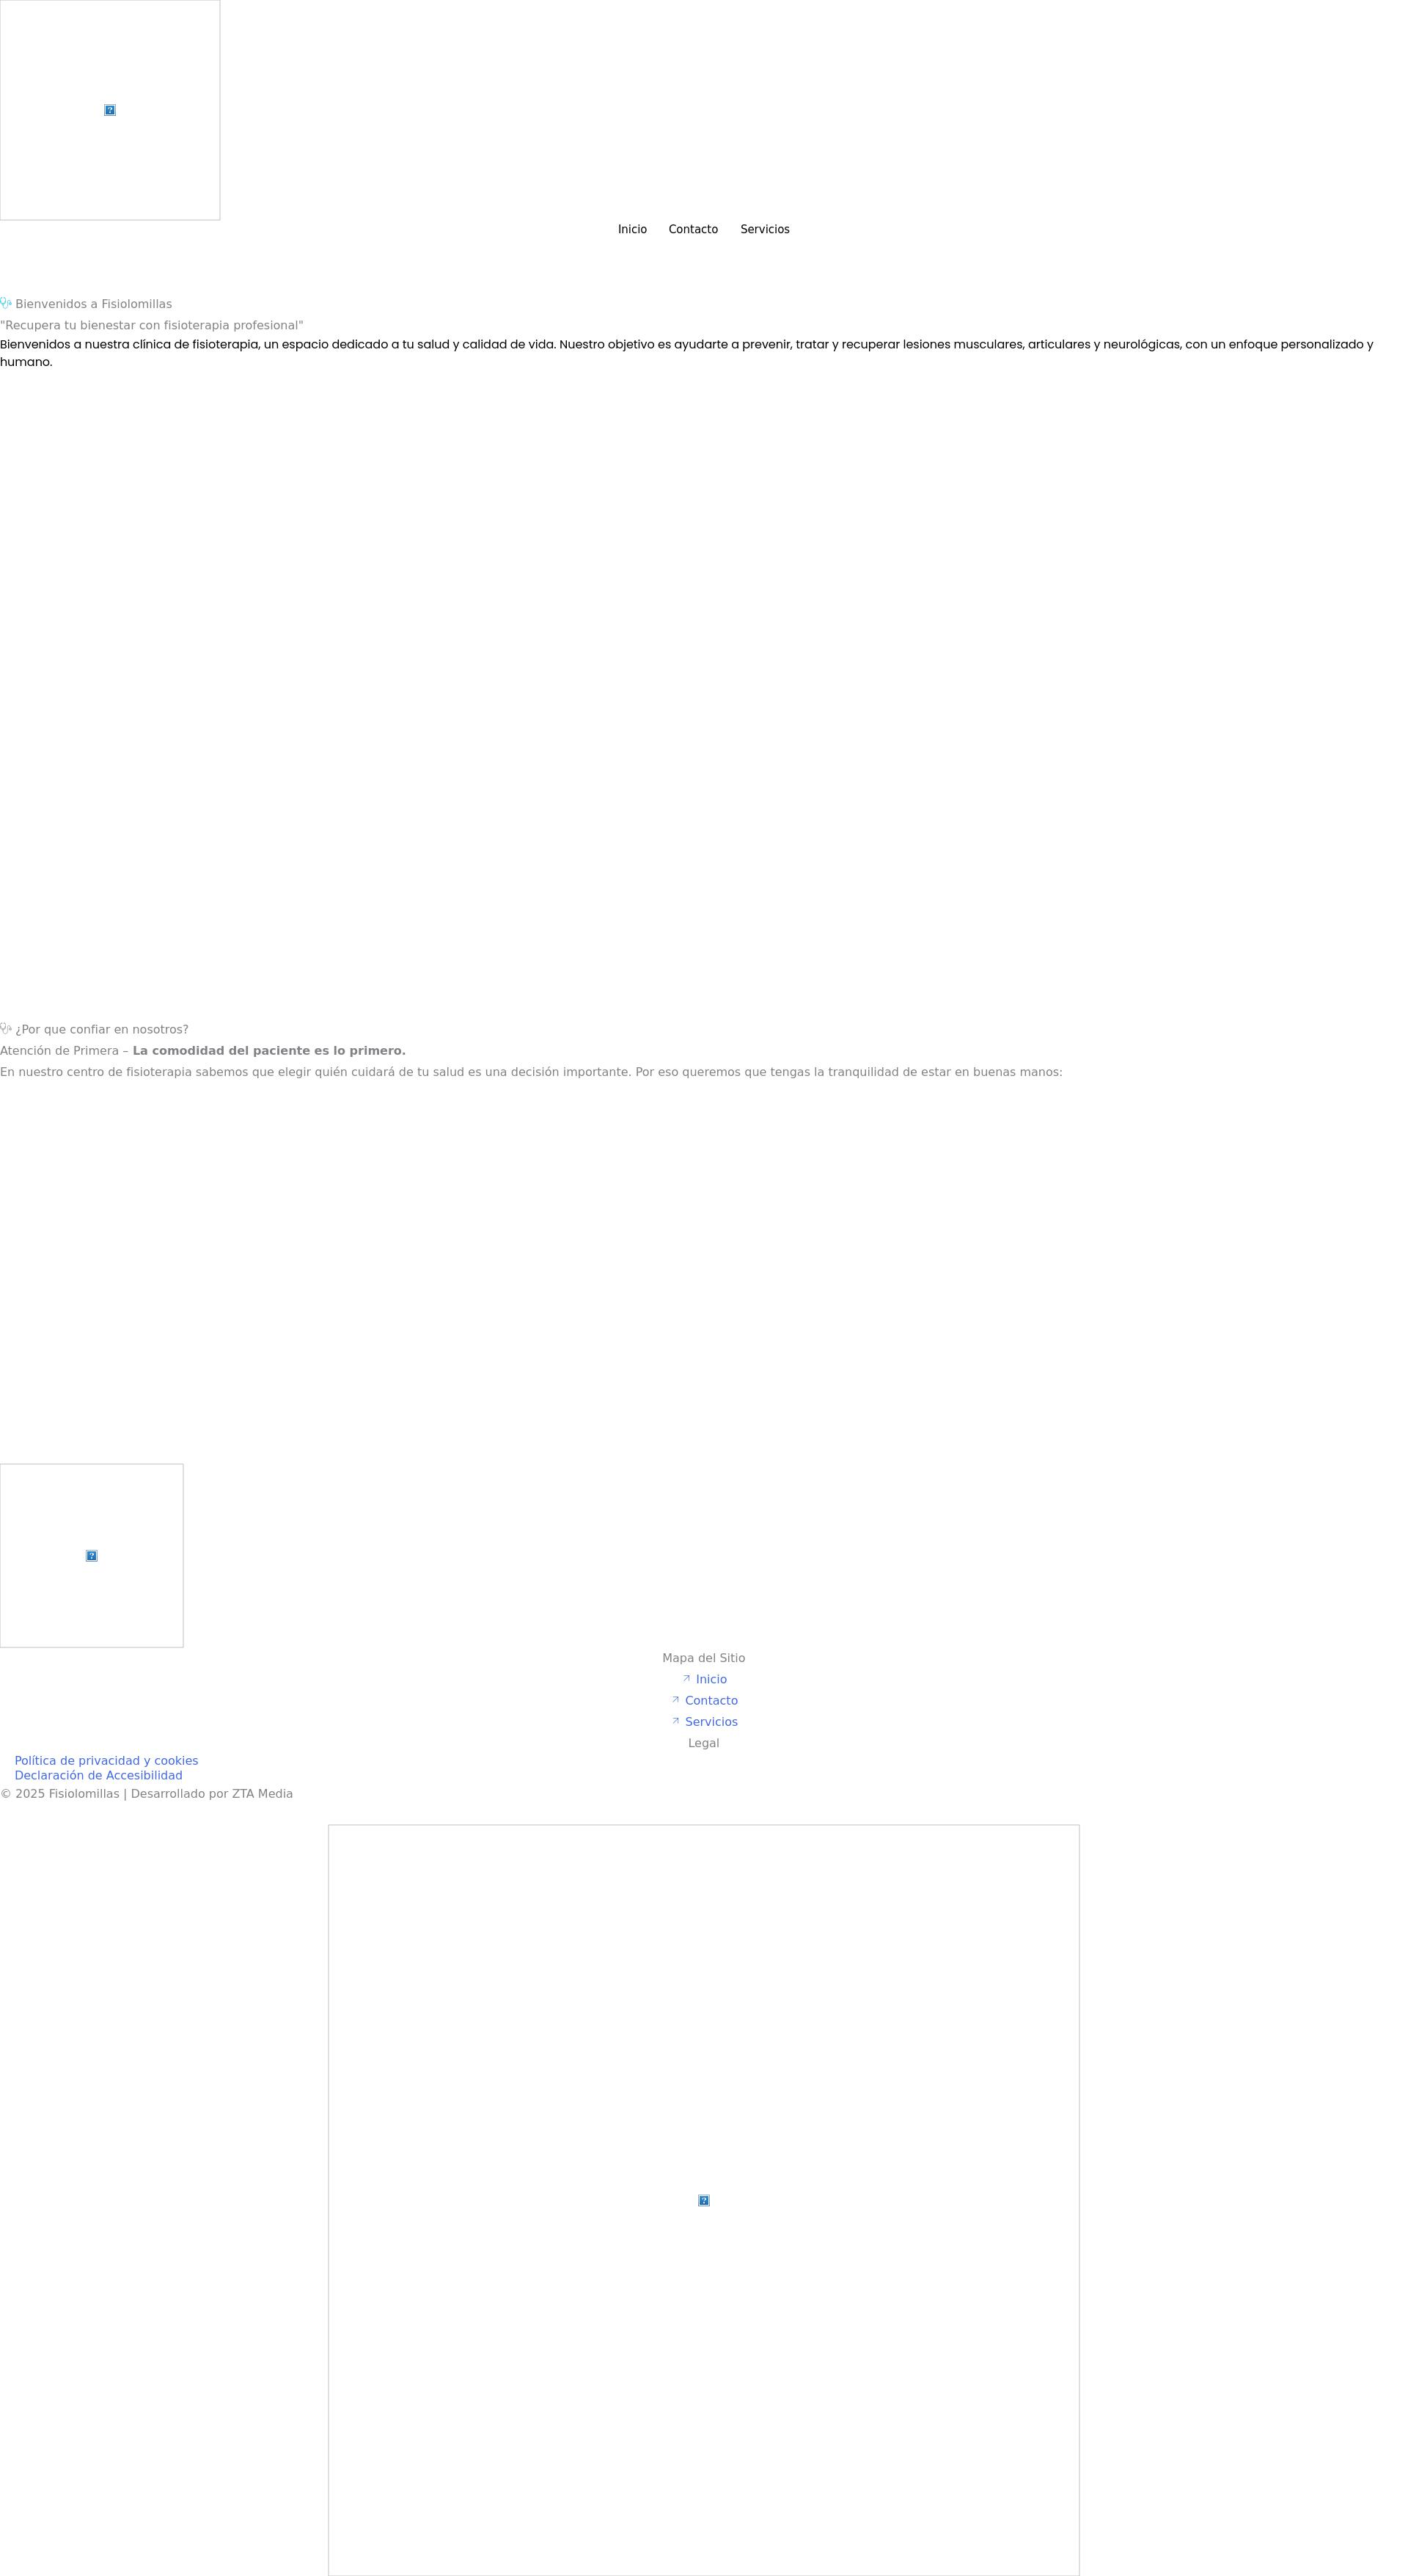This screenshot has width=1408, height=2576.
Task: Follow the footer Inicio sitemap link
Action: [x=711, y=1679]
